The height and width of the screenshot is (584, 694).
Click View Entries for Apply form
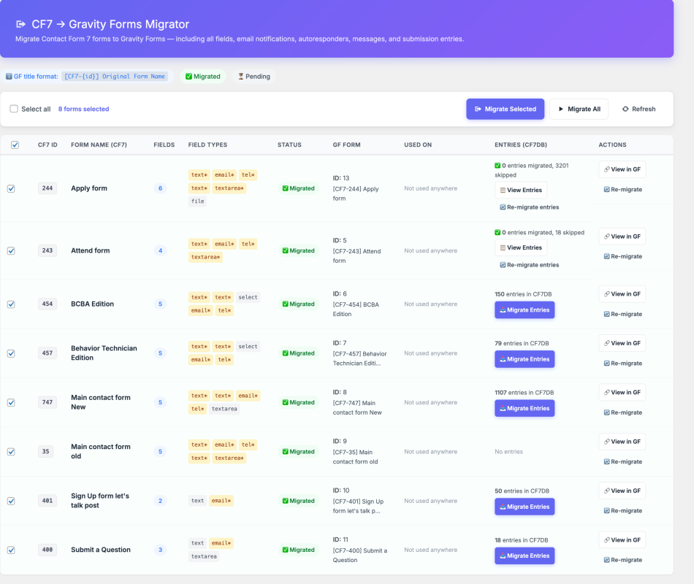pos(520,190)
